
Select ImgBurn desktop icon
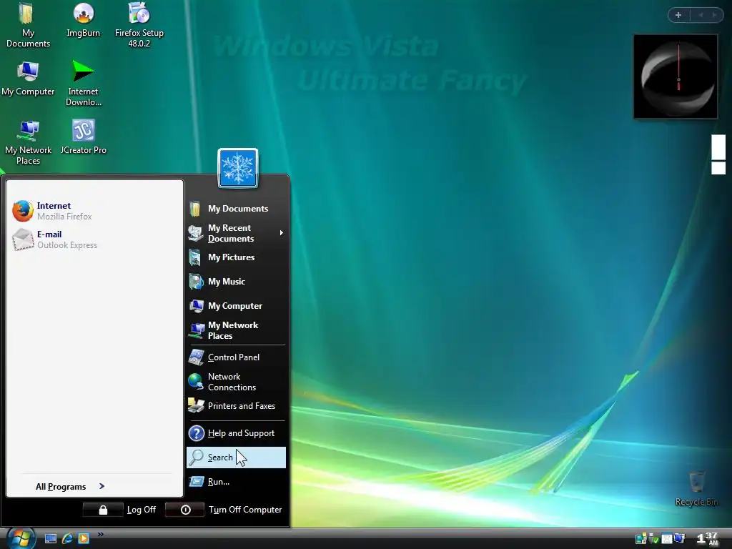(x=83, y=21)
